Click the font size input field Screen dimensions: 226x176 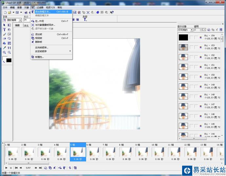[x=27, y=20]
